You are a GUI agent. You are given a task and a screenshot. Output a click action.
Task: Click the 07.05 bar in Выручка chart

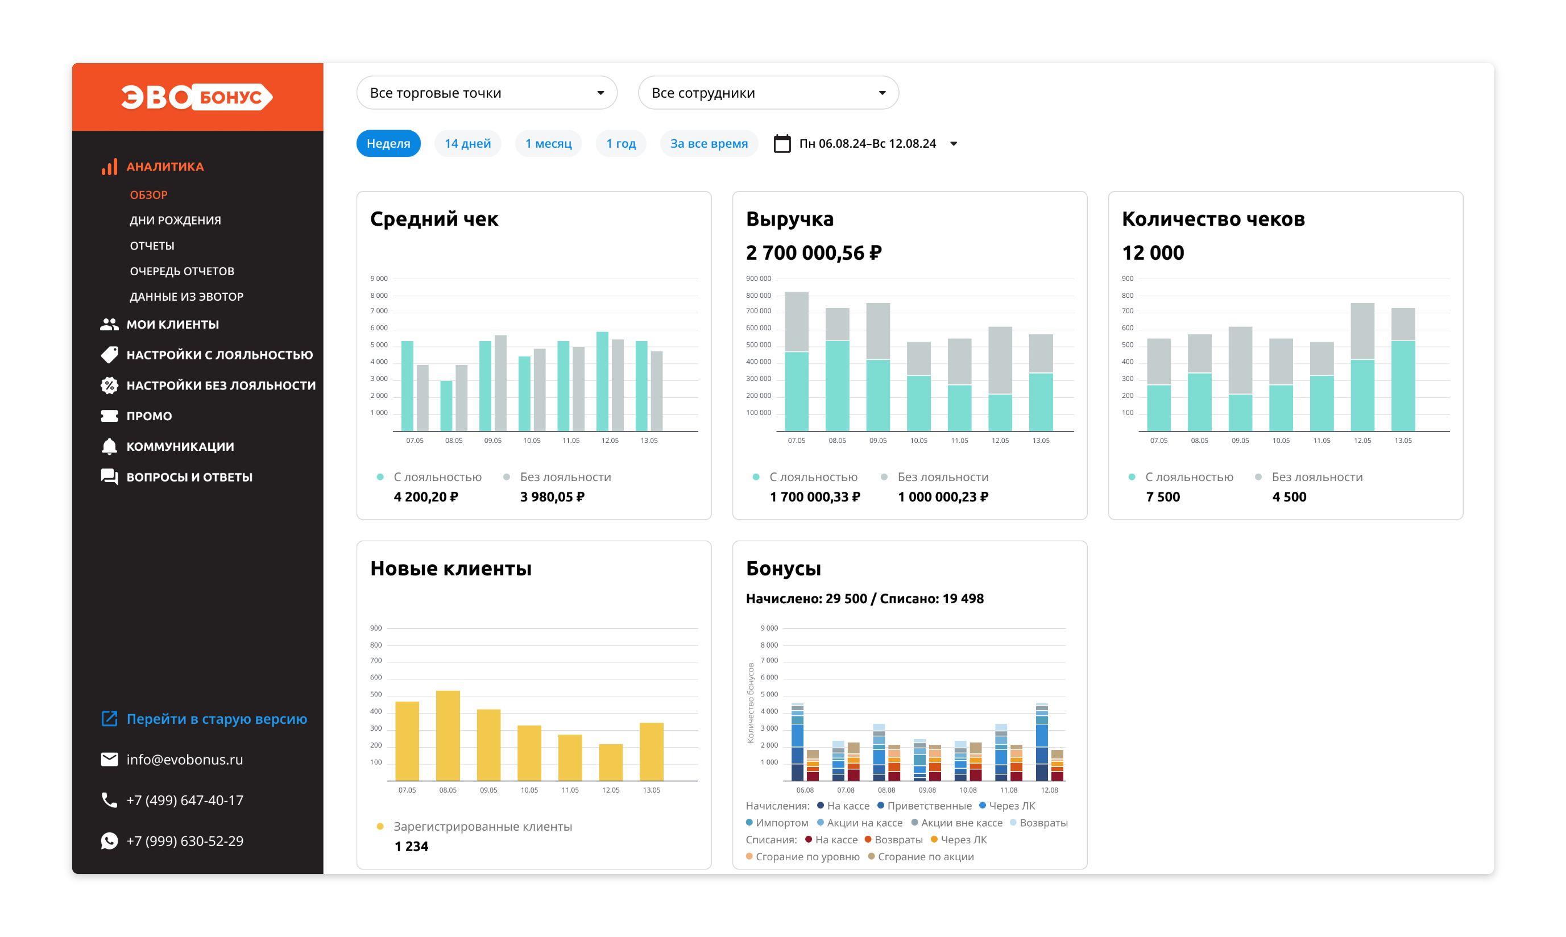(x=796, y=361)
